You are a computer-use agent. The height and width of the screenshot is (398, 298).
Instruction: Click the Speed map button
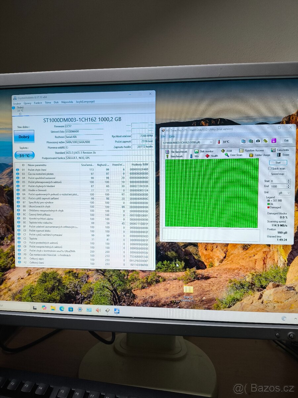277,174
